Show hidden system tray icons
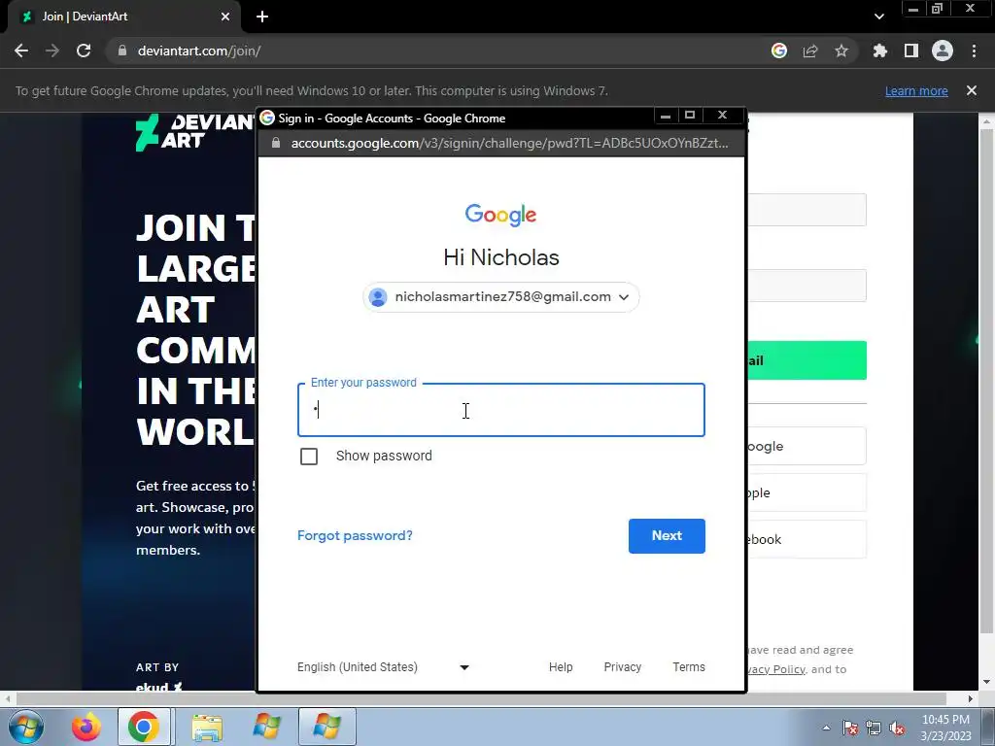The width and height of the screenshot is (995, 746). coord(826,728)
